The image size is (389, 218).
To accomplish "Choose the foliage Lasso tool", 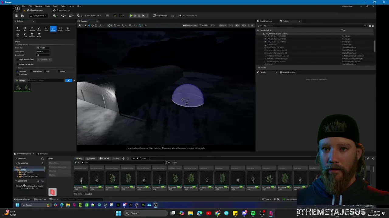I will pyautogui.click(x=46, y=29).
